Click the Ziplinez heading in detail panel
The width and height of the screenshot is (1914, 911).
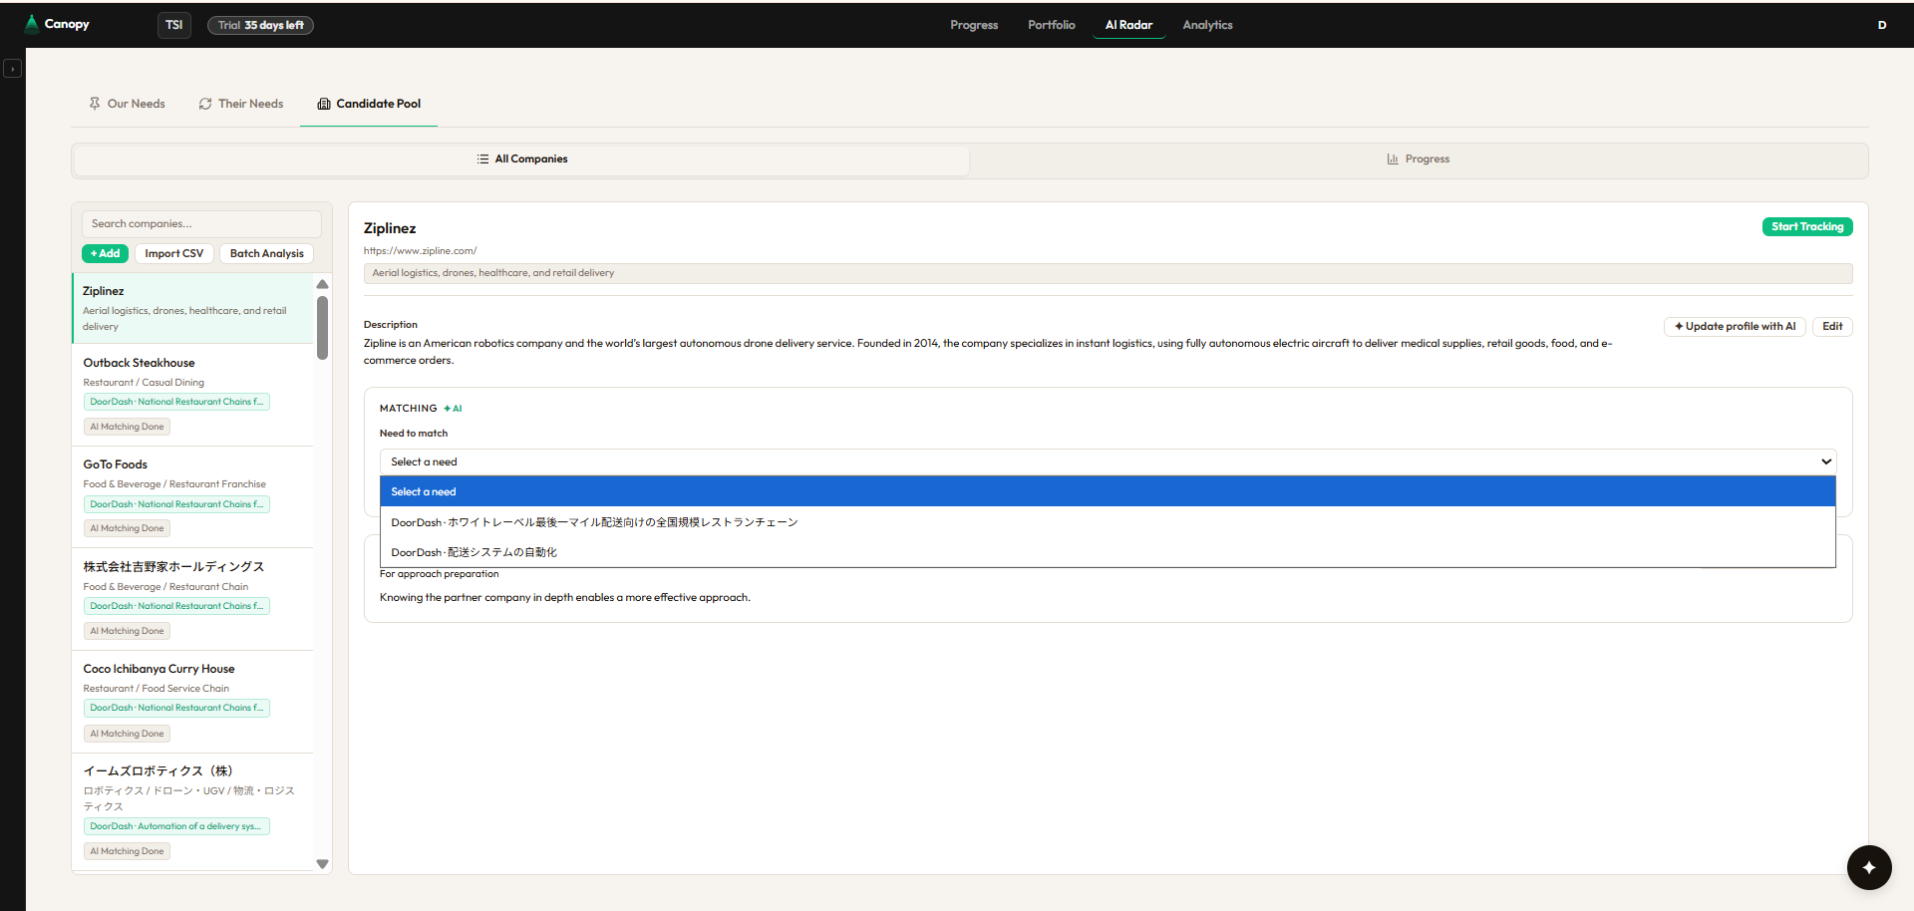click(390, 229)
